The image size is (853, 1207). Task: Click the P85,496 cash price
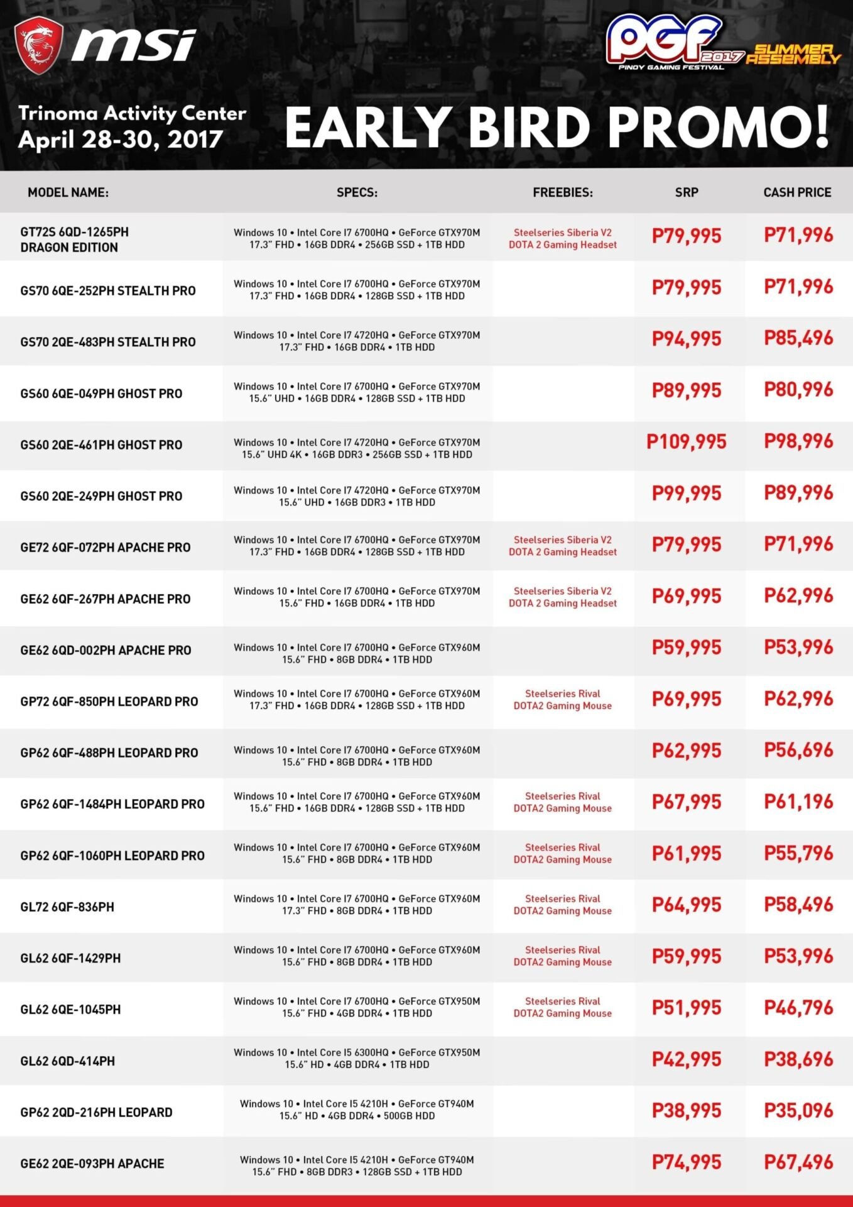pyautogui.click(x=798, y=339)
